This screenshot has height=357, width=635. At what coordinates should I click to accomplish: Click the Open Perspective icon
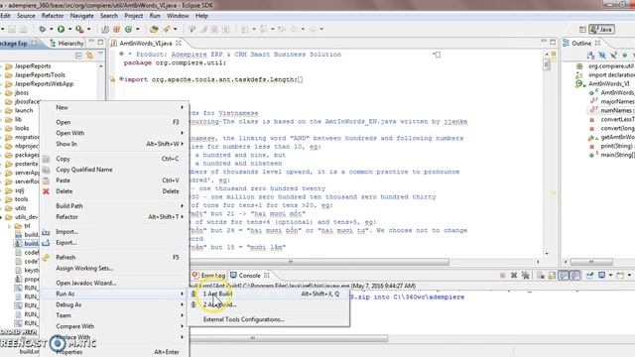click(x=582, y=29)
